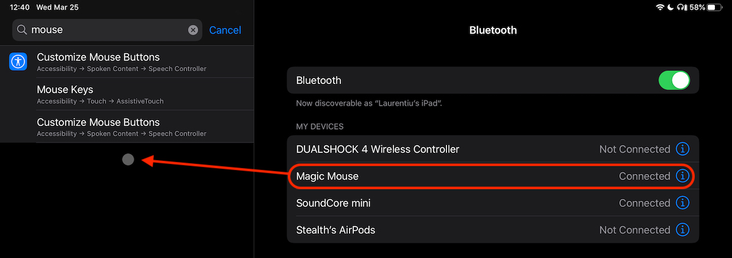Click the search magnifying glass icon
The height and width of the screenshot is (258, 732).
pyautogui.click(x=22, y=30)
